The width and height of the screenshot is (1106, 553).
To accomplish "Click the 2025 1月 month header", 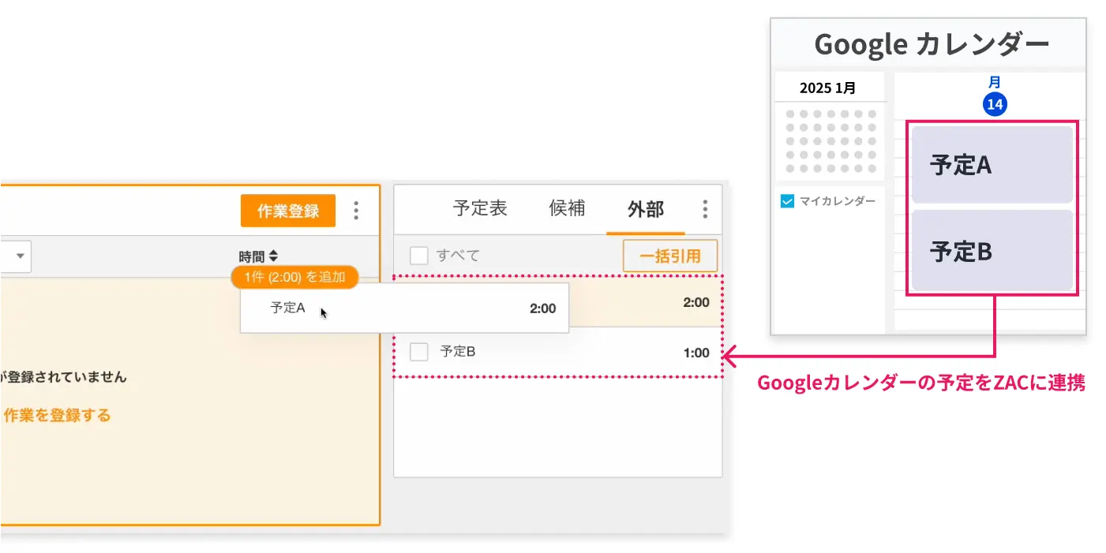I will tap(827, 88).
